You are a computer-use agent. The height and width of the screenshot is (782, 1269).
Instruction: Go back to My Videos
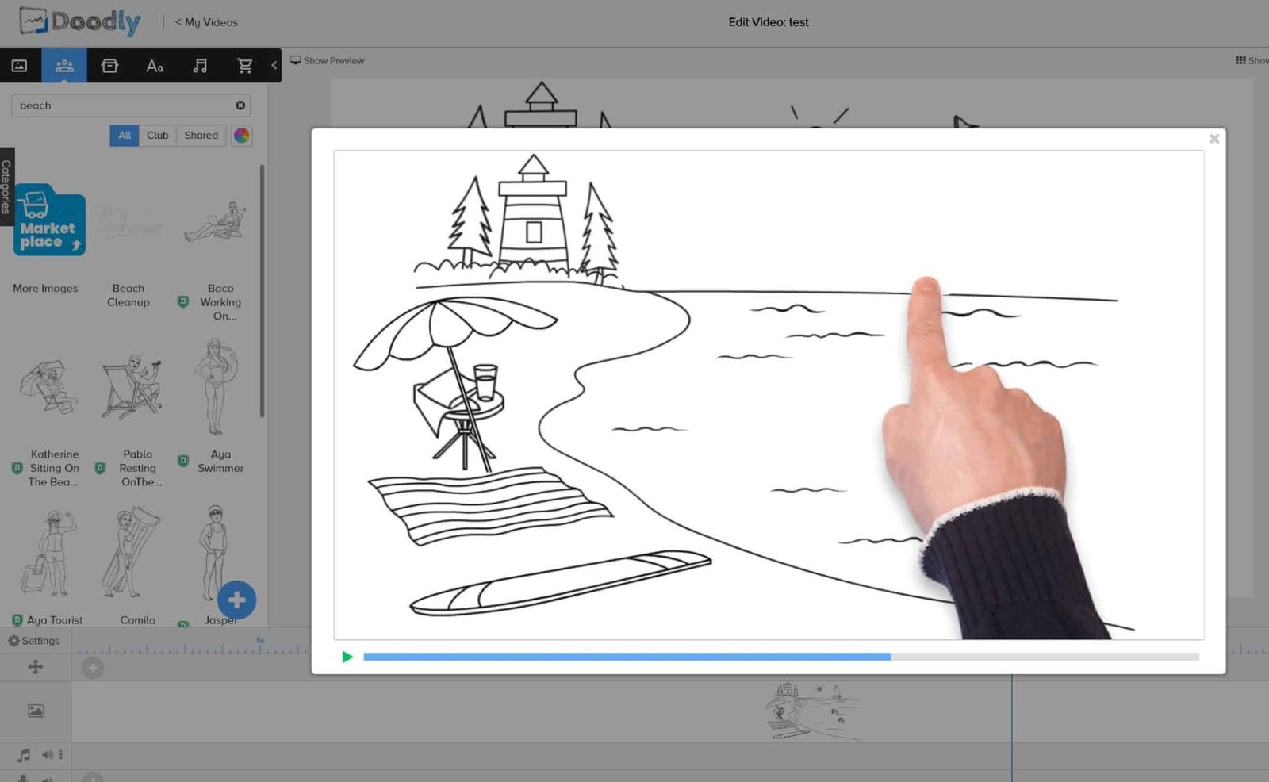pos(205,22)
